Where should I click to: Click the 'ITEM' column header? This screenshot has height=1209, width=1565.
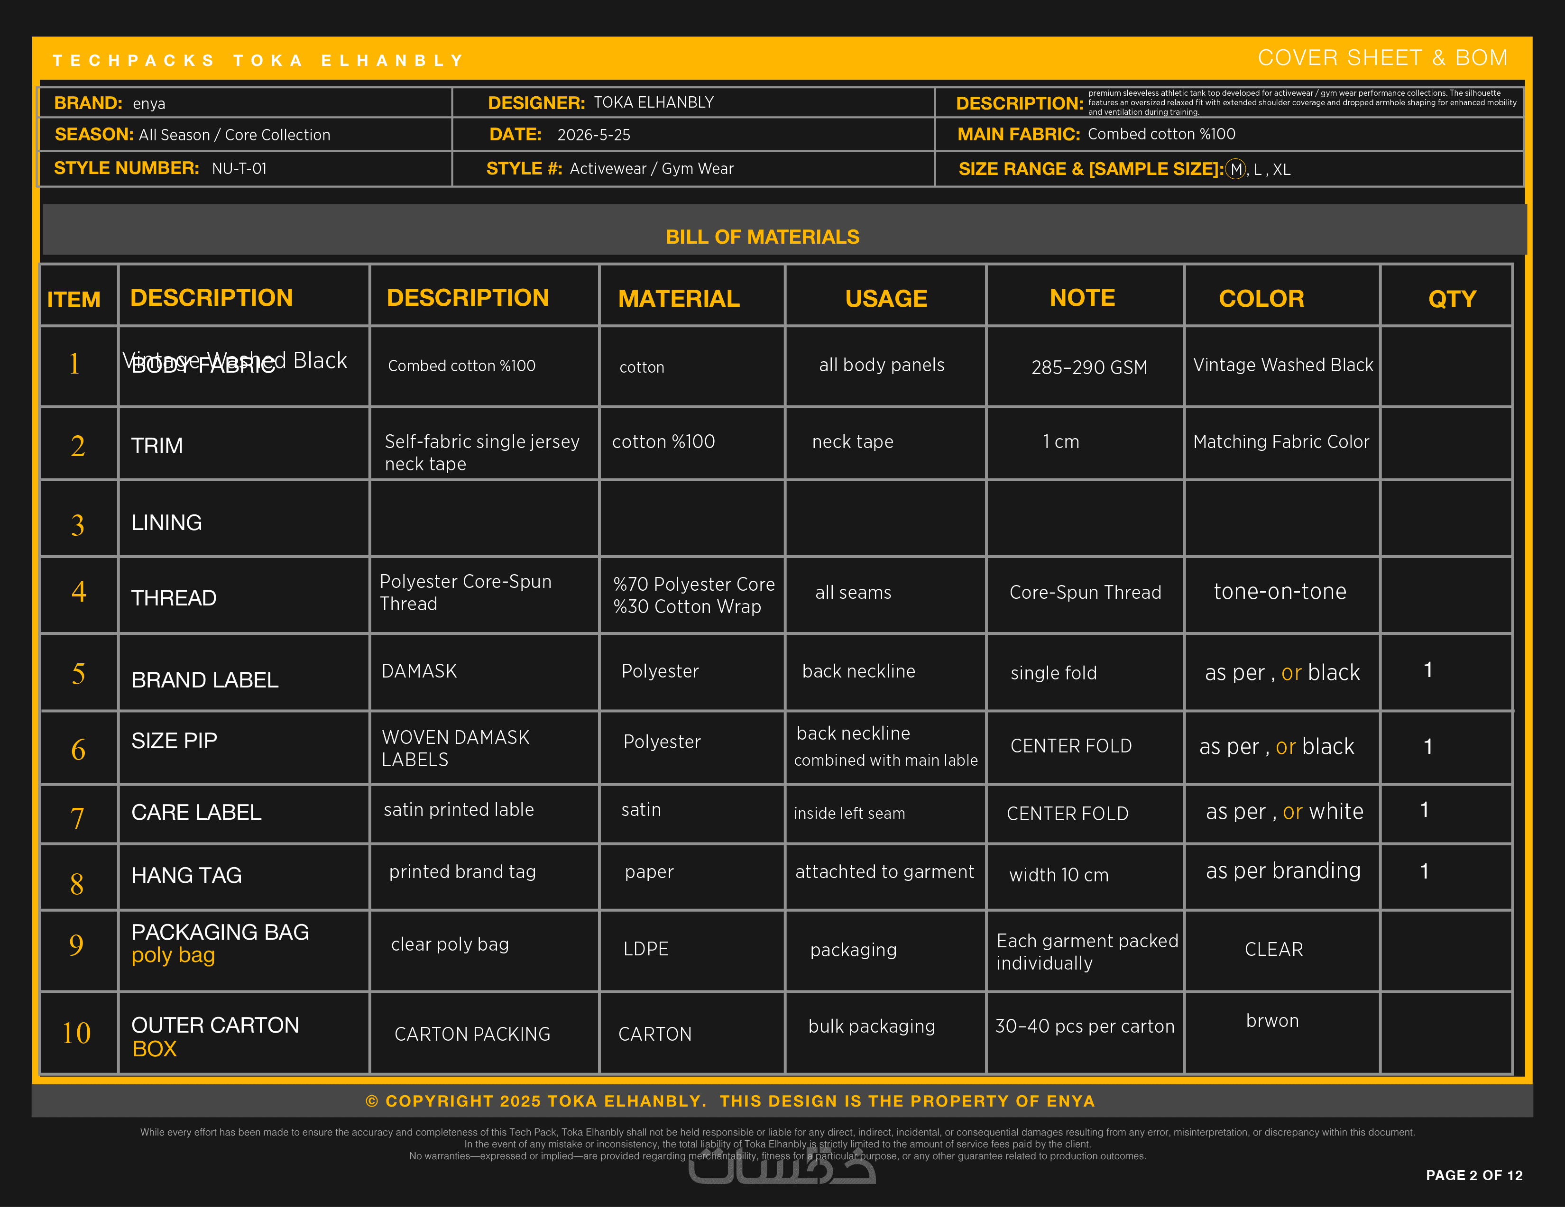tap(74, 299)
